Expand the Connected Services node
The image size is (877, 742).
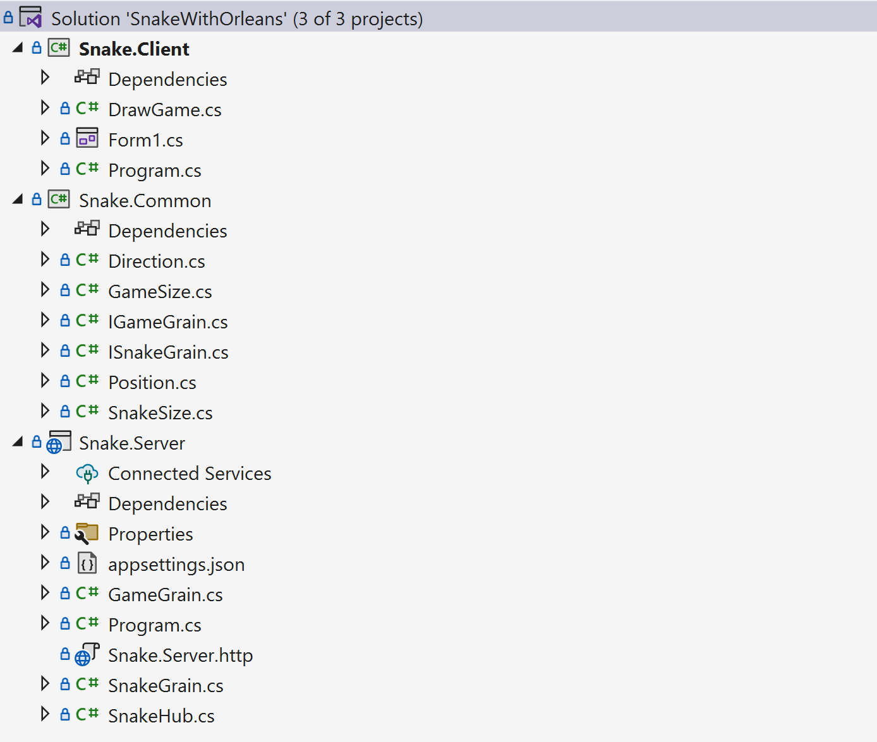tap(45, 471)
